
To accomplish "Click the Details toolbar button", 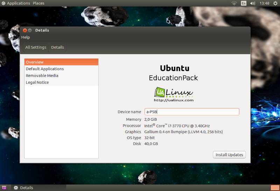I will (57, 47).
